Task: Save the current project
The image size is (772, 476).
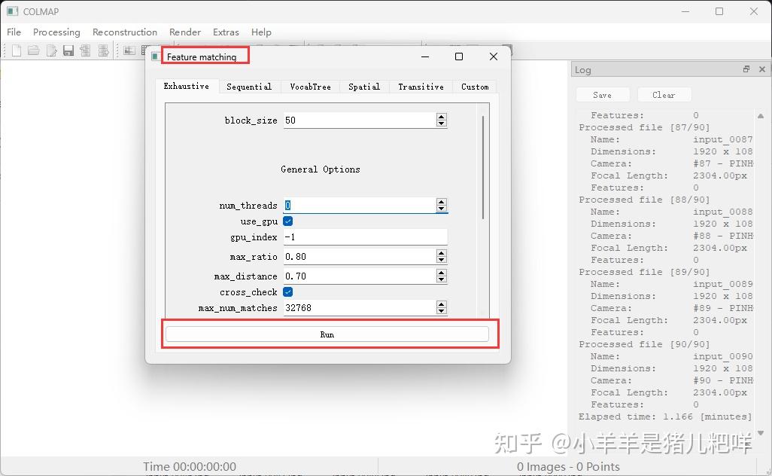Action: 68,50
